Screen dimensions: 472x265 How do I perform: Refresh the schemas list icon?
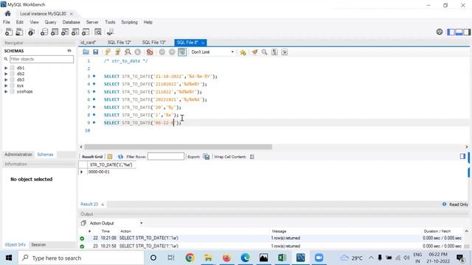(69, 51)
